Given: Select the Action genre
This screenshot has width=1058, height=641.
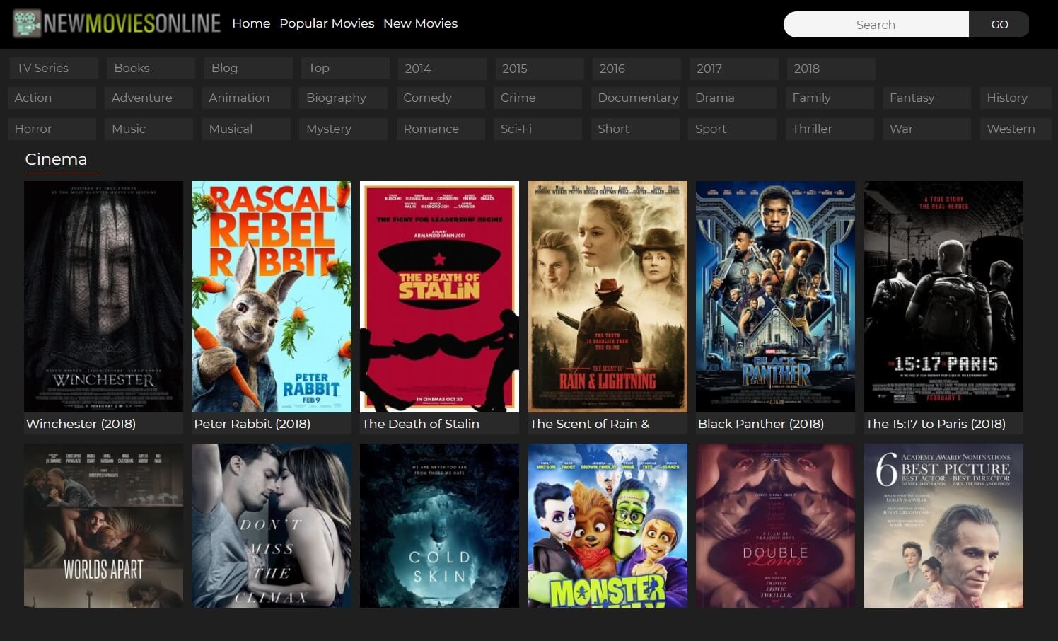Looking at the screenshot, I should (52, 98).
